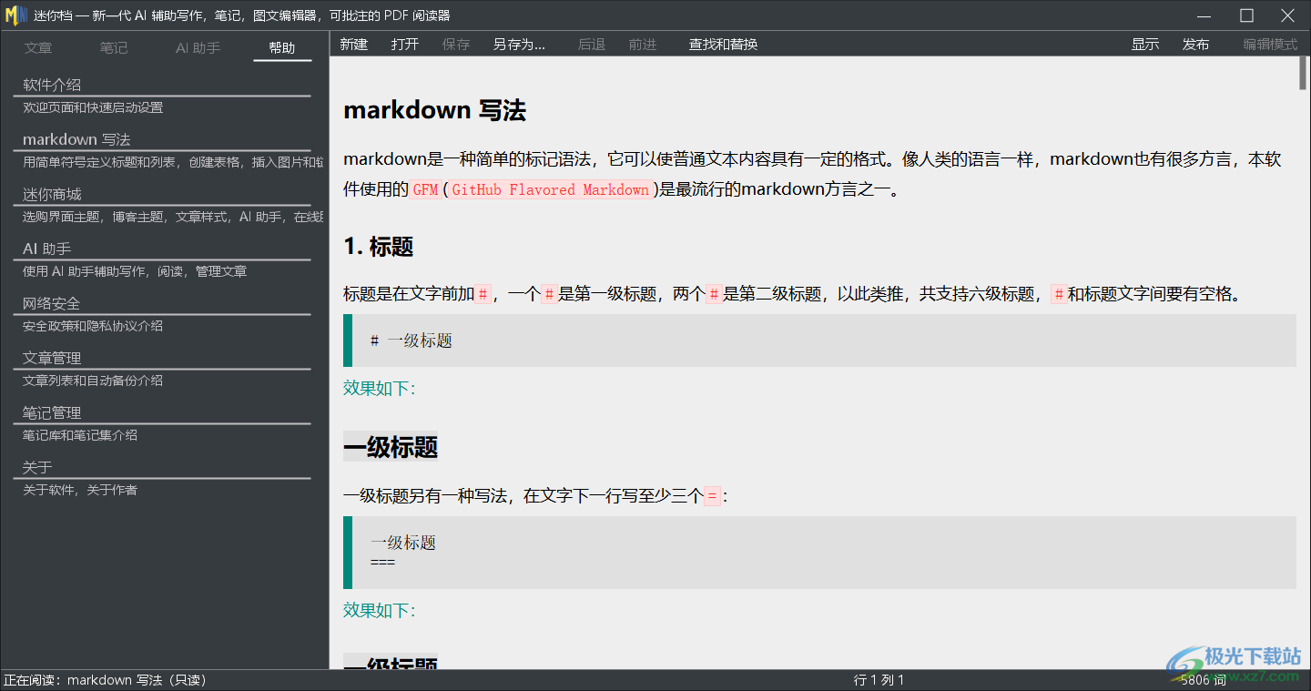Open the AI 助手 help topic in list
The width and height of the screenshot is (1311, 691).
46,249
